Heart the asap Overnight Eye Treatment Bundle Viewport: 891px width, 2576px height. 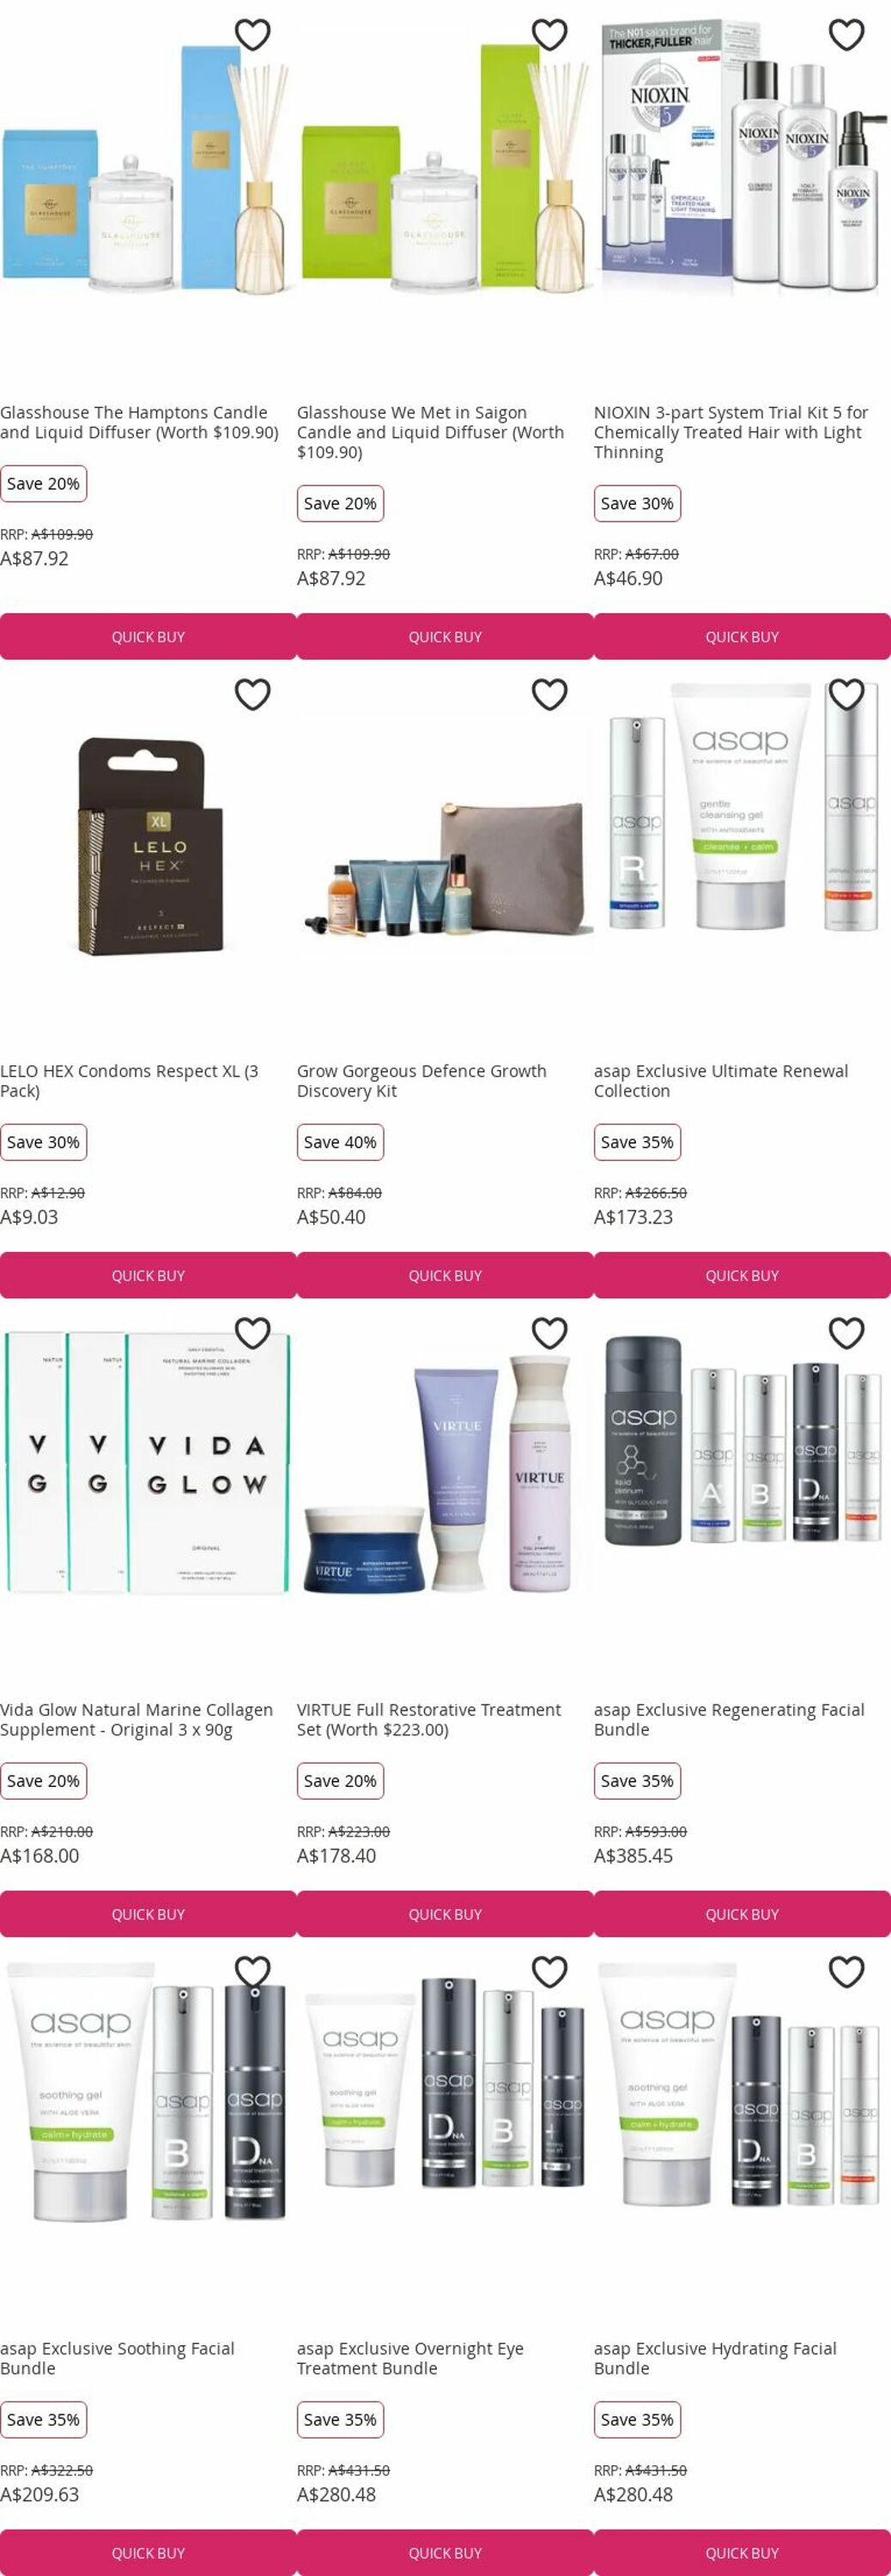[x=549, y=1972]
